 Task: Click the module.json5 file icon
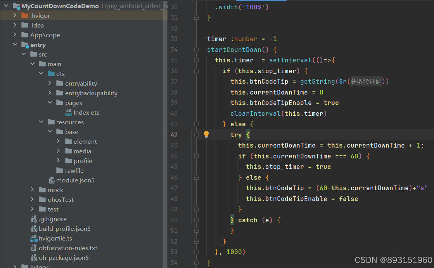click(52, 180)
